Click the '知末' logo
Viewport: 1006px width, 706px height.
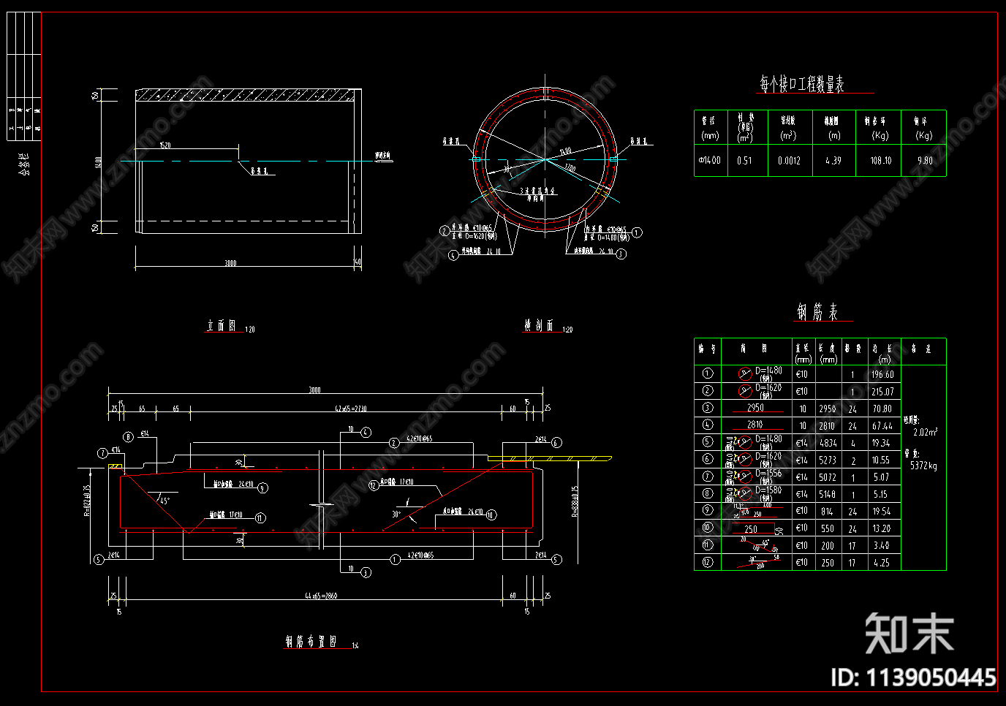(x=909, y=633)
